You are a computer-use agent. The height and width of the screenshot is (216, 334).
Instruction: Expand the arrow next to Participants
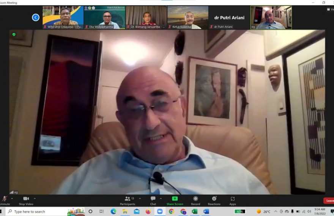140,199
